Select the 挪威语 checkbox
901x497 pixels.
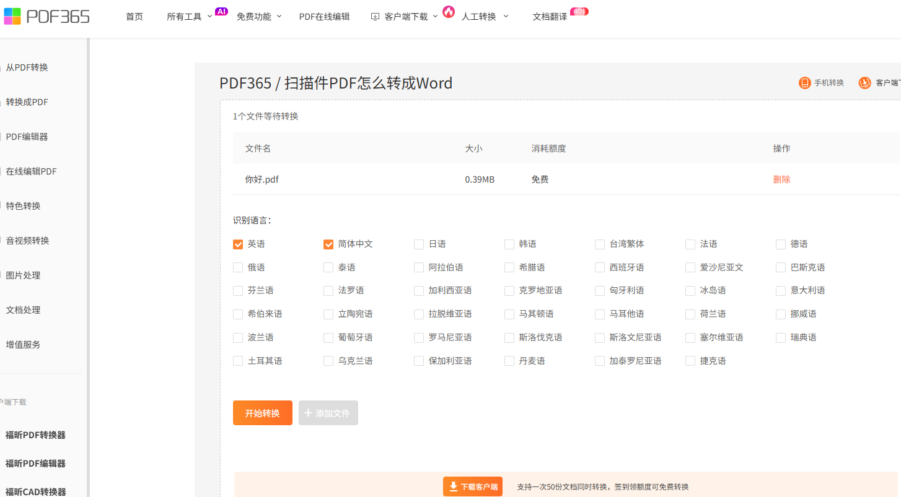coord(781,314)
